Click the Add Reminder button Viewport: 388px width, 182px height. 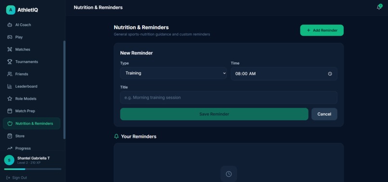[322, 30]
